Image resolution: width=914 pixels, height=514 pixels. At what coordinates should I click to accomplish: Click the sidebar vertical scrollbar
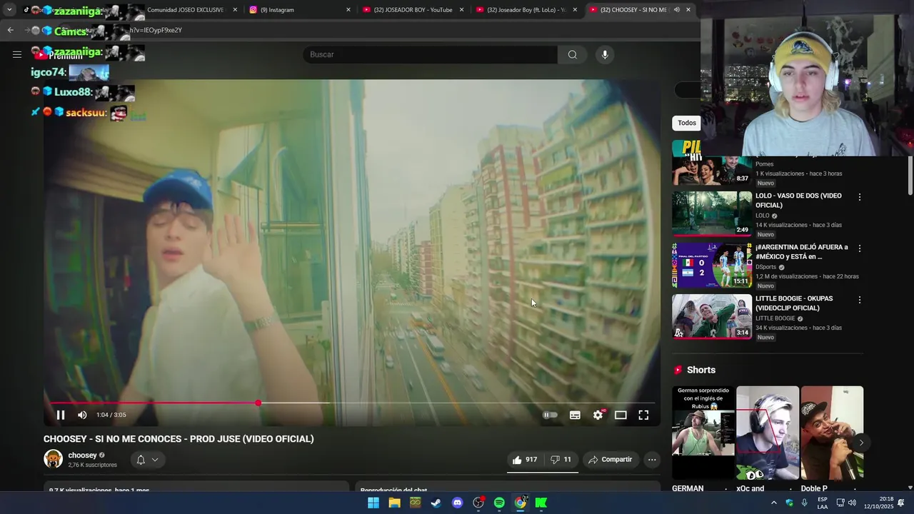click(x=910, y=174)
